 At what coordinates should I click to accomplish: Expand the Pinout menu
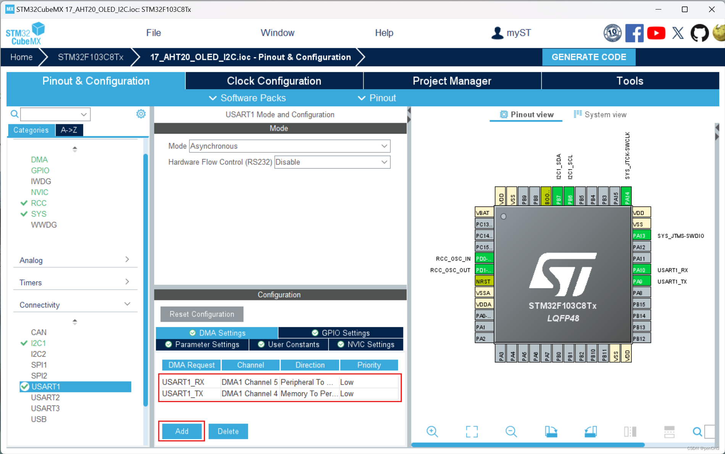click(x=377, y=98)
